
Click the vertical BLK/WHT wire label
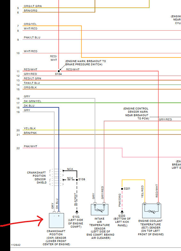(75, 199)
